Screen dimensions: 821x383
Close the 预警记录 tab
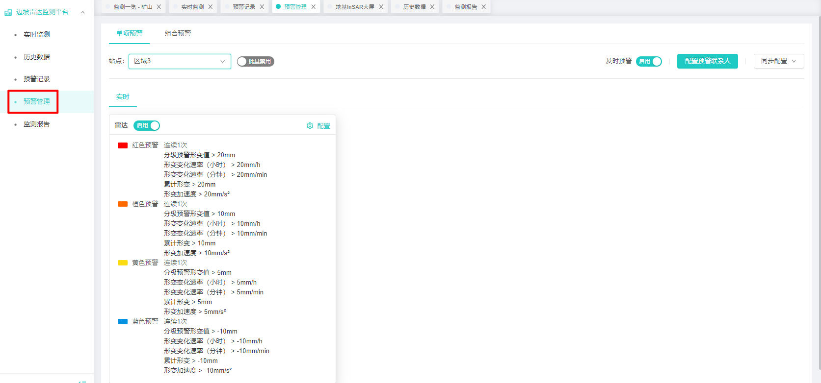click(262, 7)
